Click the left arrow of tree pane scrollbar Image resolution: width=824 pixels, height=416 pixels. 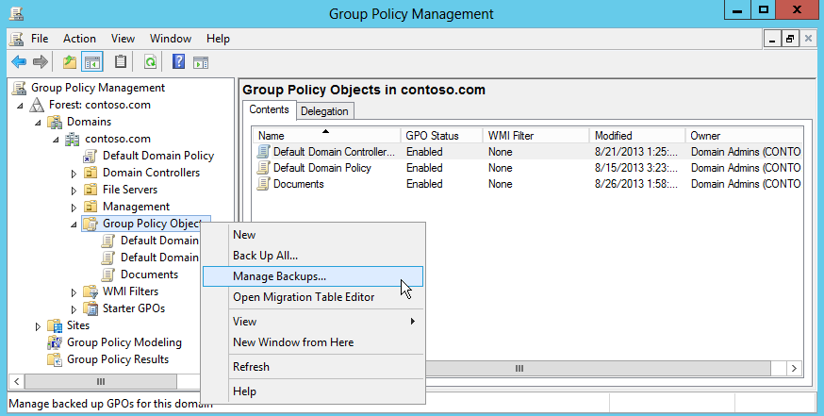(x=16, y=381)
